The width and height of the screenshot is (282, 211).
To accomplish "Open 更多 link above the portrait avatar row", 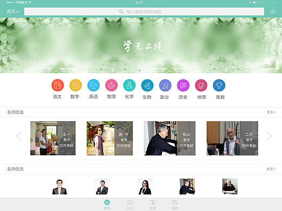I will tap(271, 169).
